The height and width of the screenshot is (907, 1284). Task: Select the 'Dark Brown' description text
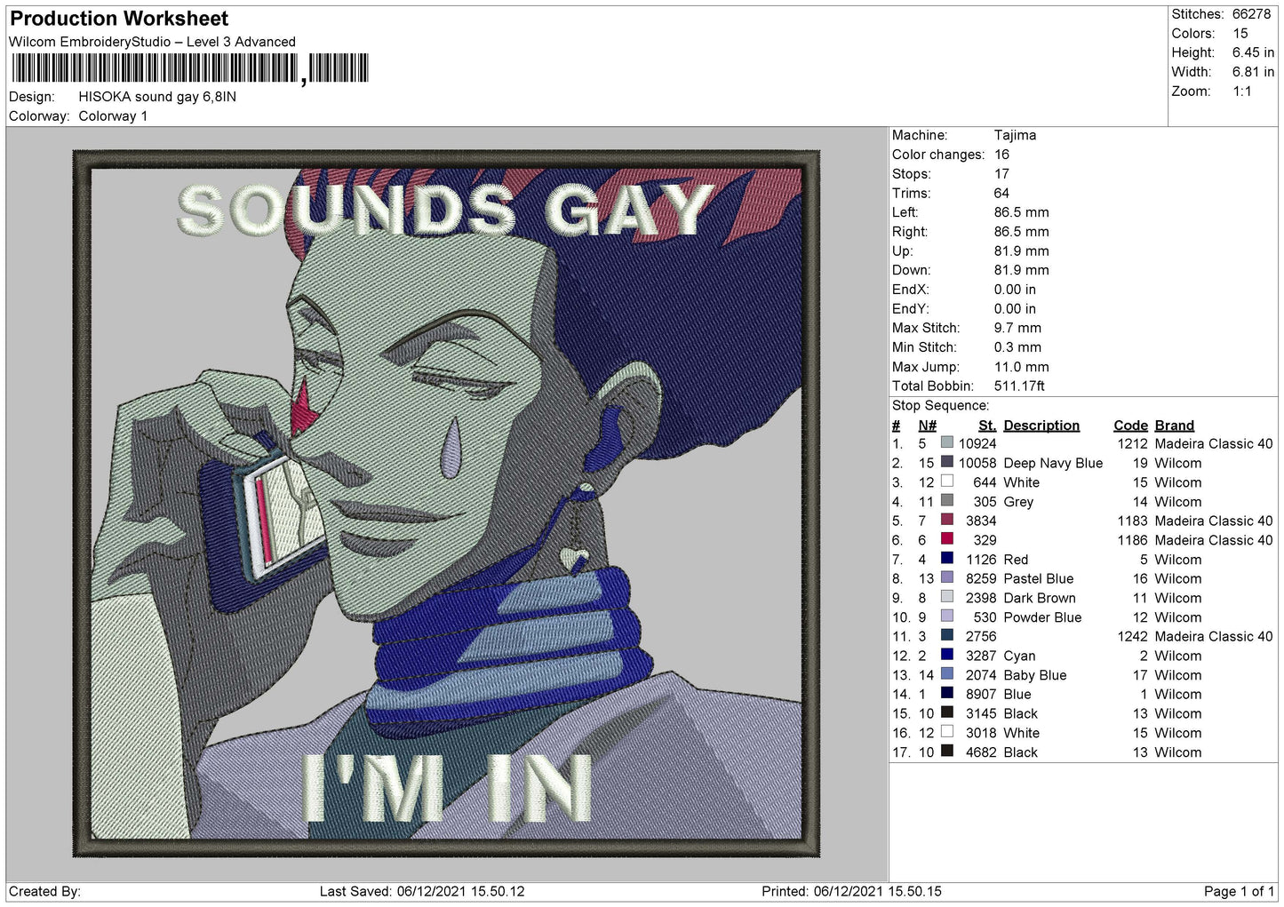coord(1040,598)
